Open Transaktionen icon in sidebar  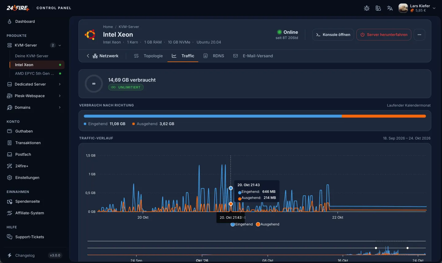click(10, 143)
